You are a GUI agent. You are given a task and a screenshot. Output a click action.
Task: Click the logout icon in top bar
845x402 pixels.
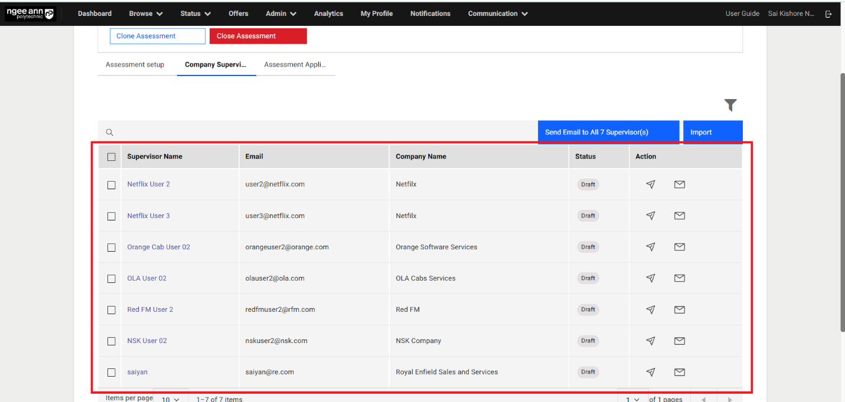click(x=828, y=14)
